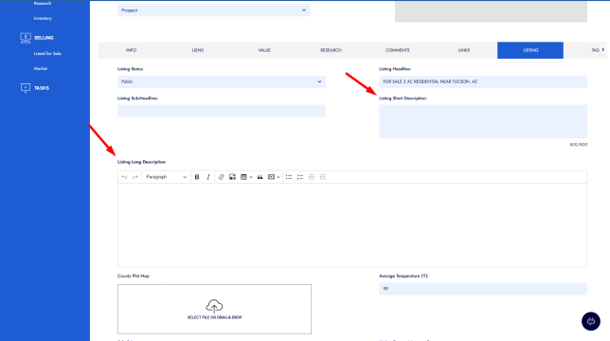Click the Listing Short Description text area

point(483,121)
